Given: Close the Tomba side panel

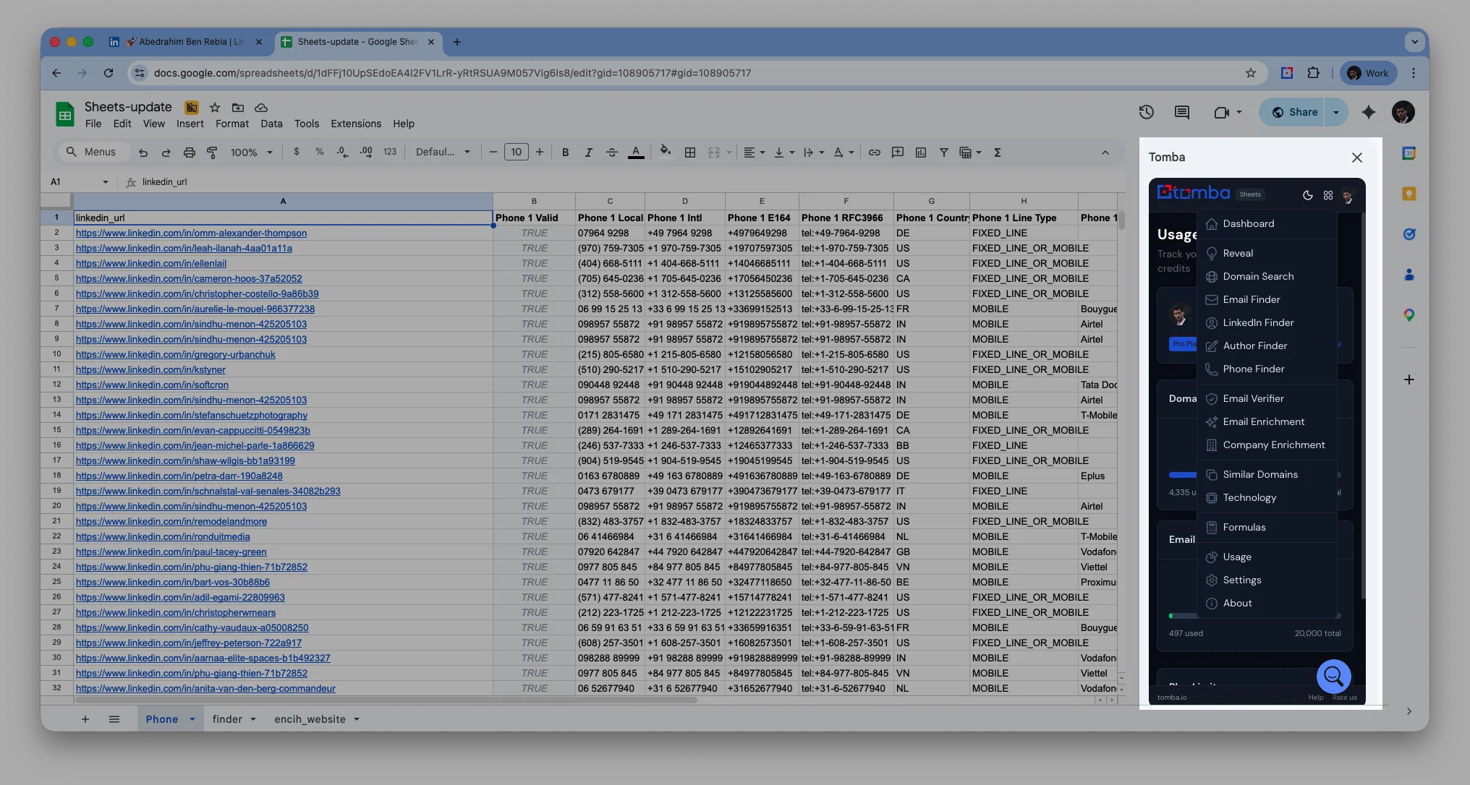Looking at the screenshot, I should tap(1356, 158).
